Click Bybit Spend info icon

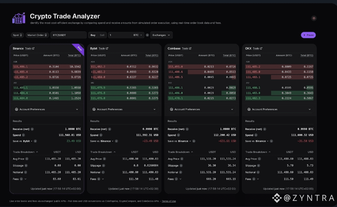[x=101, y=135]
